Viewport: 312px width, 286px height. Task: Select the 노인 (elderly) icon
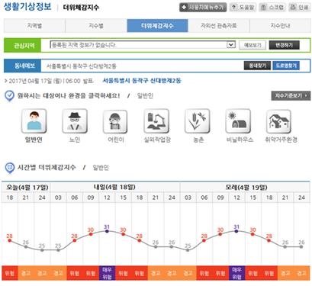[75, 121]
